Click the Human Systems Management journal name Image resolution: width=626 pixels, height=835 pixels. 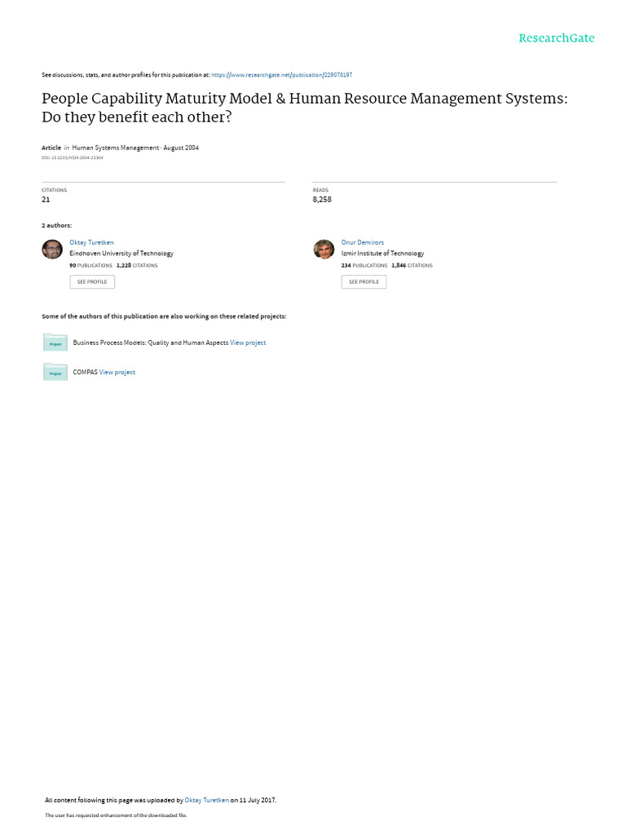(116, 148)
